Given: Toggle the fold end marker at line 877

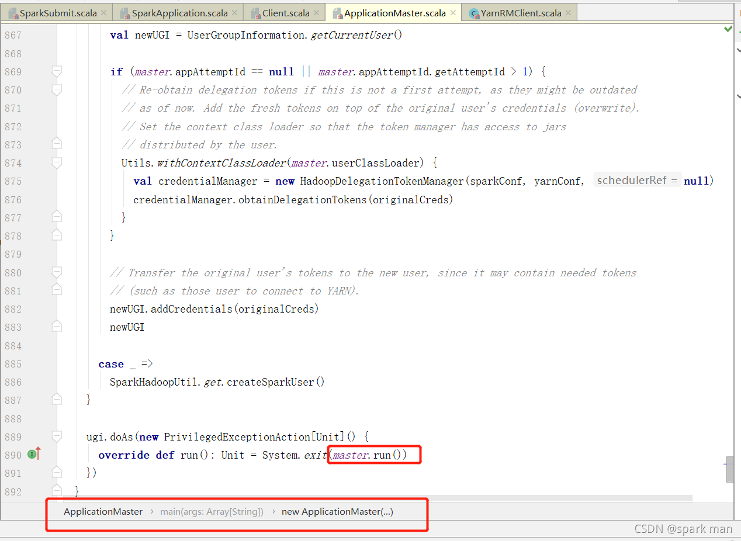Looking at the screenshot, I should click(x=57, y=217).
